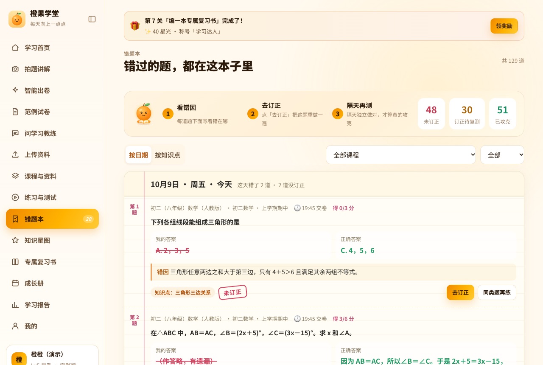
Task: Click the document icon beside 范例试卷
Action: point(15,112)
